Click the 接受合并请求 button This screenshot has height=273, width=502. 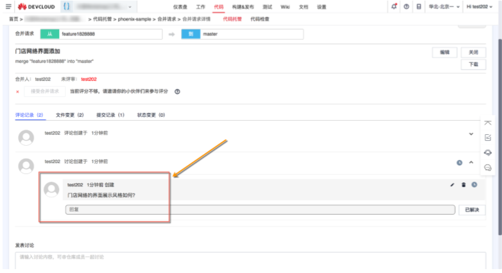(x=45, y=91)
